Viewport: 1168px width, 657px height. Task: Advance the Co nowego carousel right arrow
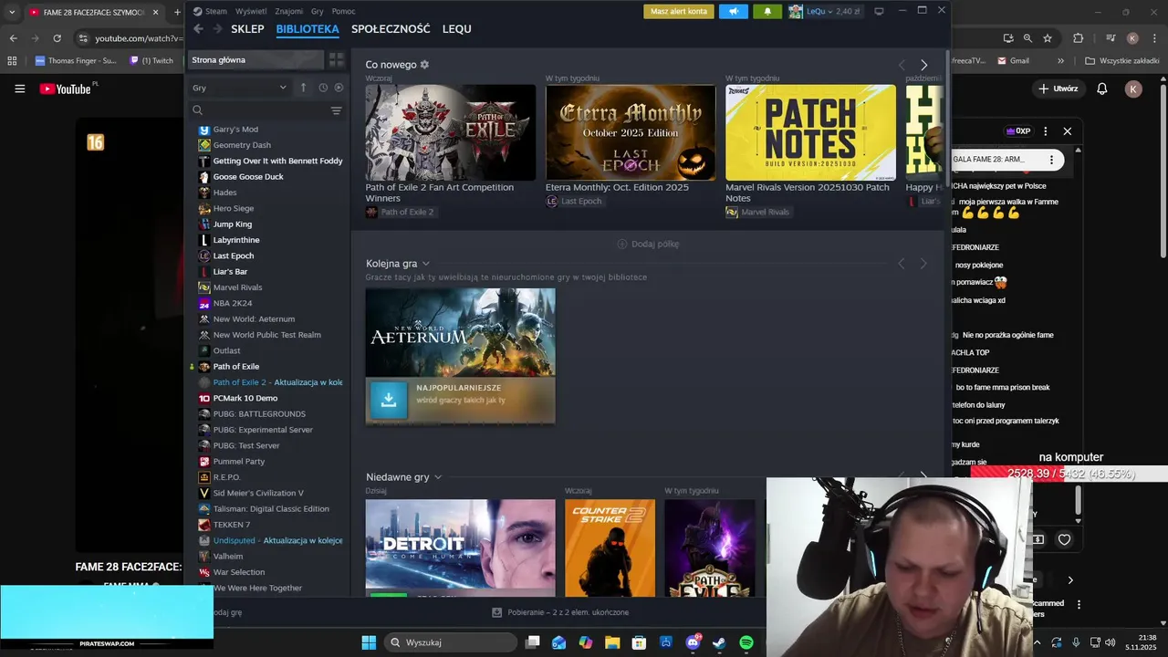[923, 65]
